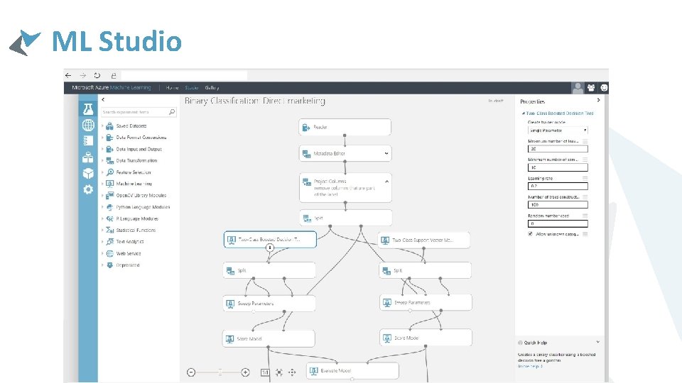The width and height of the screenshot is (682, 383).
Task: Click the Microsoft Azure Machine Learning logo text
Action: (112, 88)
